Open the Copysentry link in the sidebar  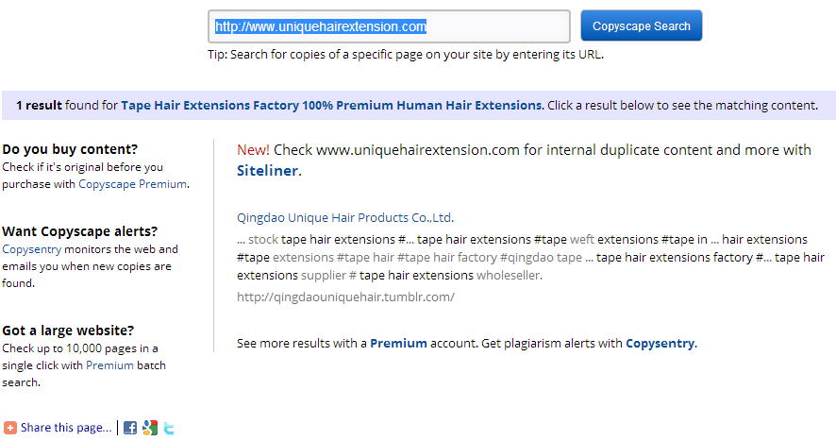31,249
